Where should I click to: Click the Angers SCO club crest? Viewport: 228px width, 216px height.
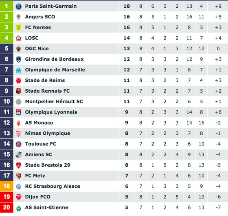tap(18, 17)
